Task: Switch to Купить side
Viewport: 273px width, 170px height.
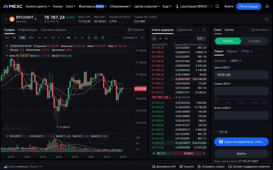Action: (x=228, y=41)
